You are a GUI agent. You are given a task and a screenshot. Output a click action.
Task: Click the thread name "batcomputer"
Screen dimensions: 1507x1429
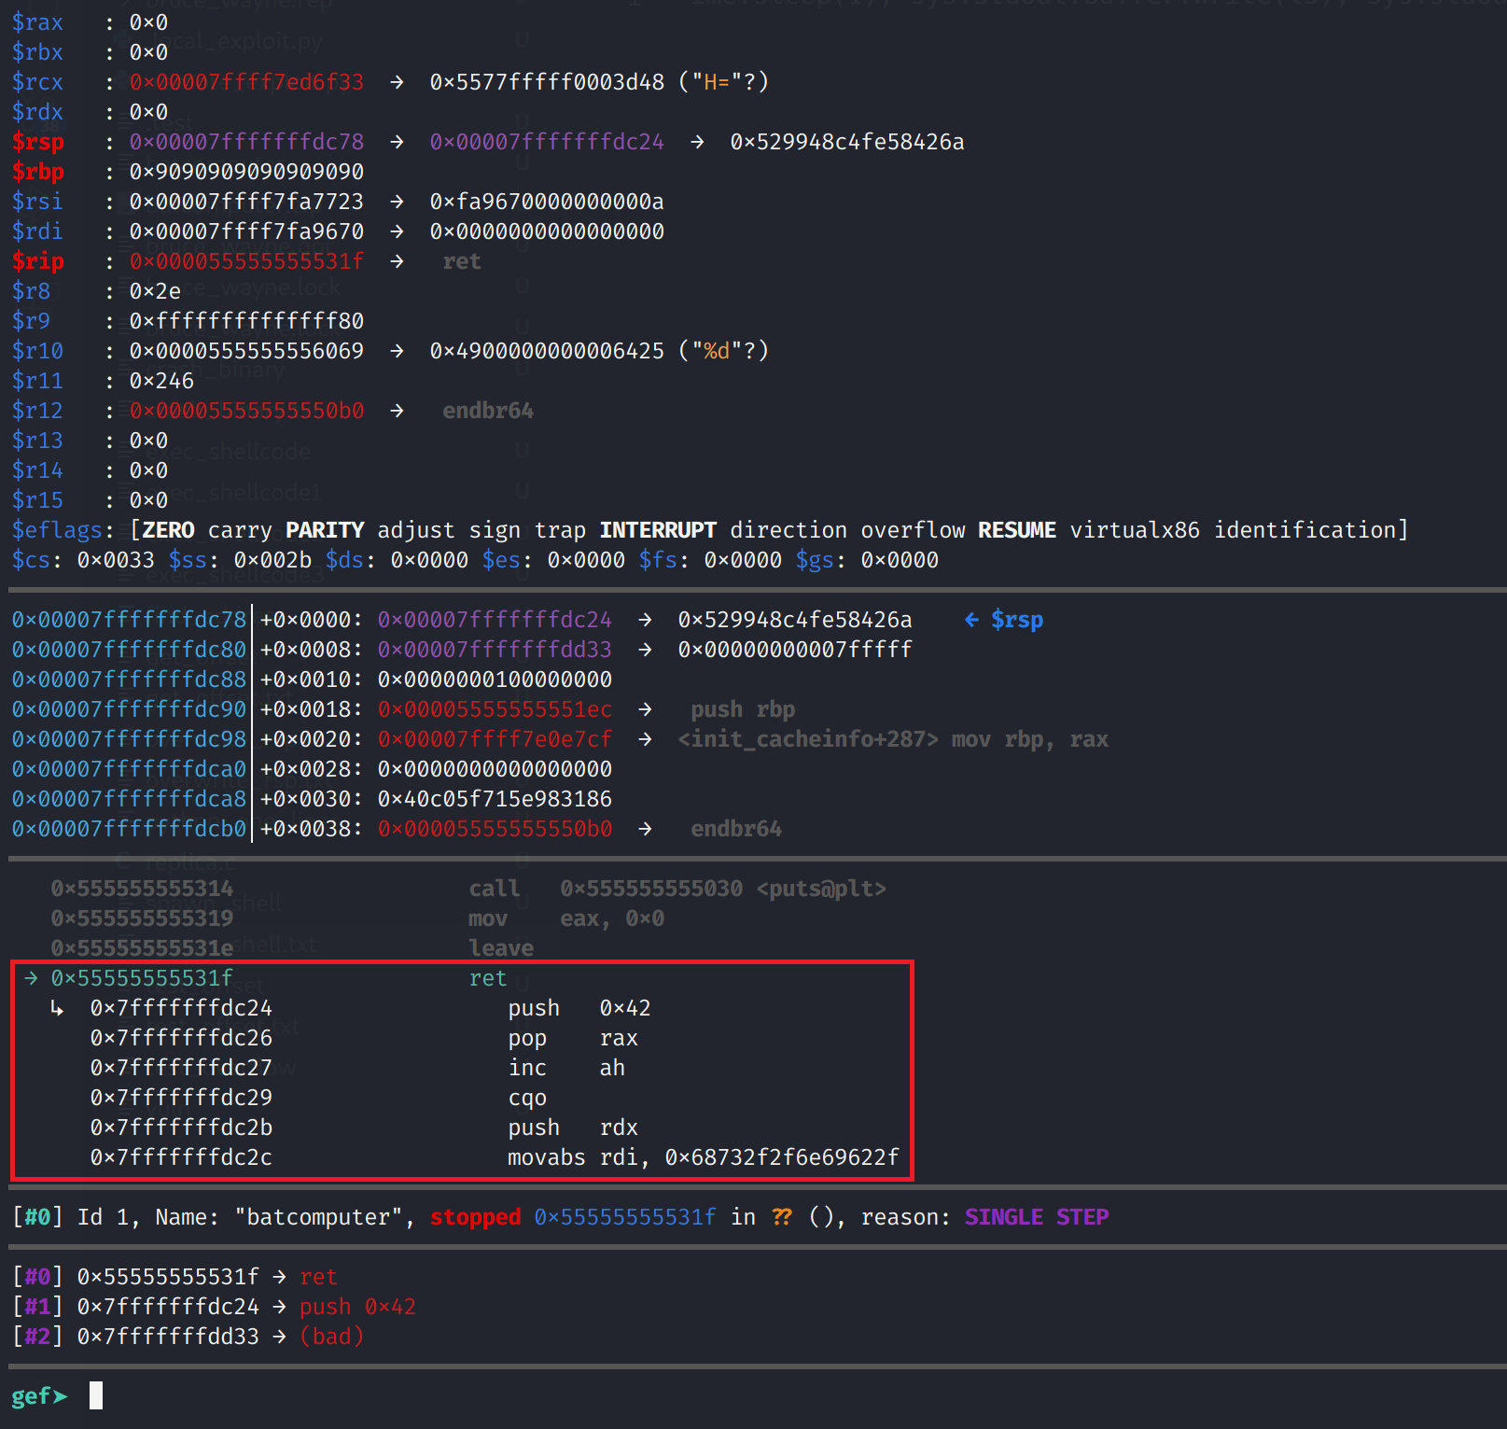point(324,1217)
